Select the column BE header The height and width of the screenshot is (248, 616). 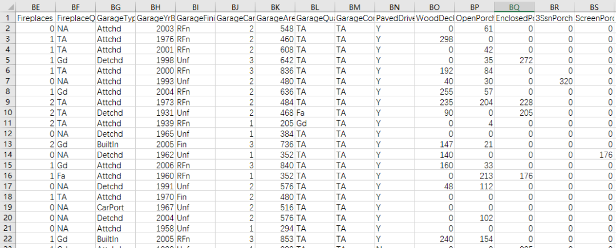pos(35,7)
